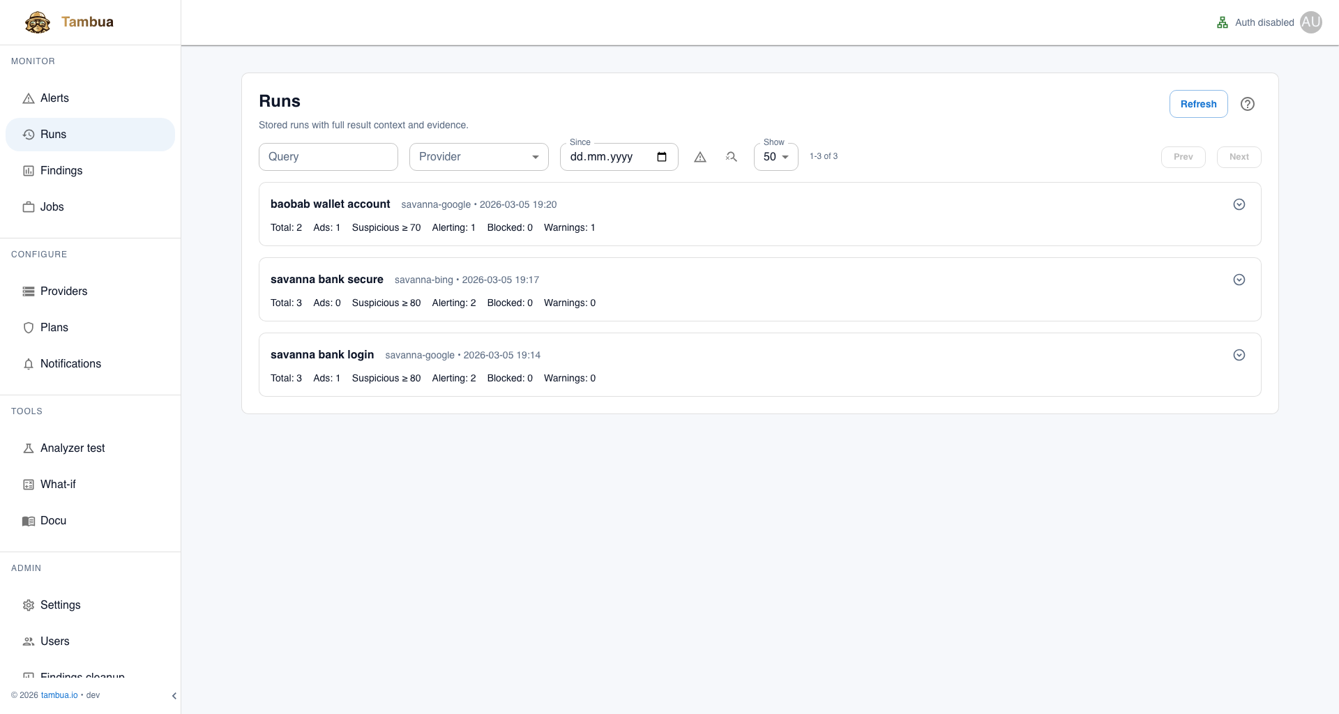Toggle the clear-search magnifier filter
This screenshot has width=1339, height=714.
click(x=731, y=157)
